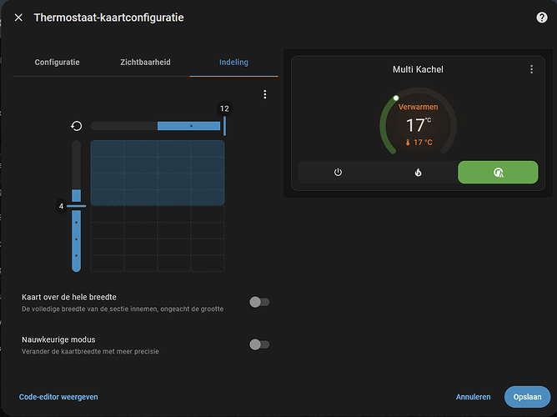The width and height of the screenshot is (557, 417).
Task: Close the Thermostaat-kaartconfiguratie dialog
Action: (x=18, y=18)
